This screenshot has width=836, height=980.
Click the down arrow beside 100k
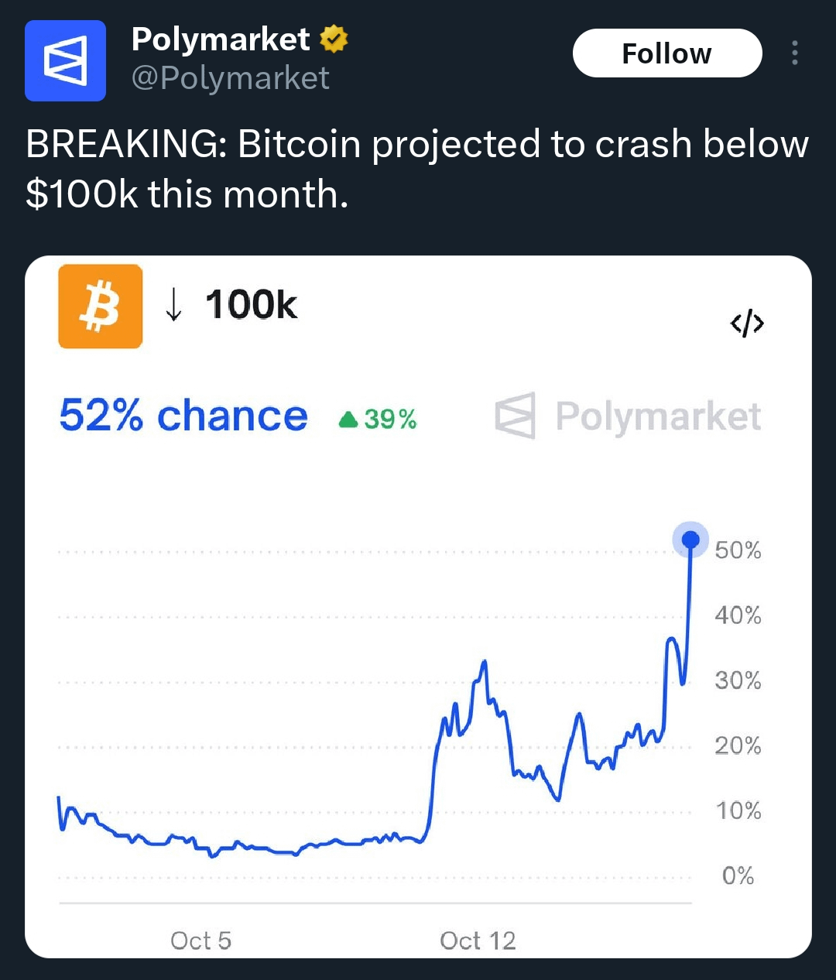coord(174,305)
